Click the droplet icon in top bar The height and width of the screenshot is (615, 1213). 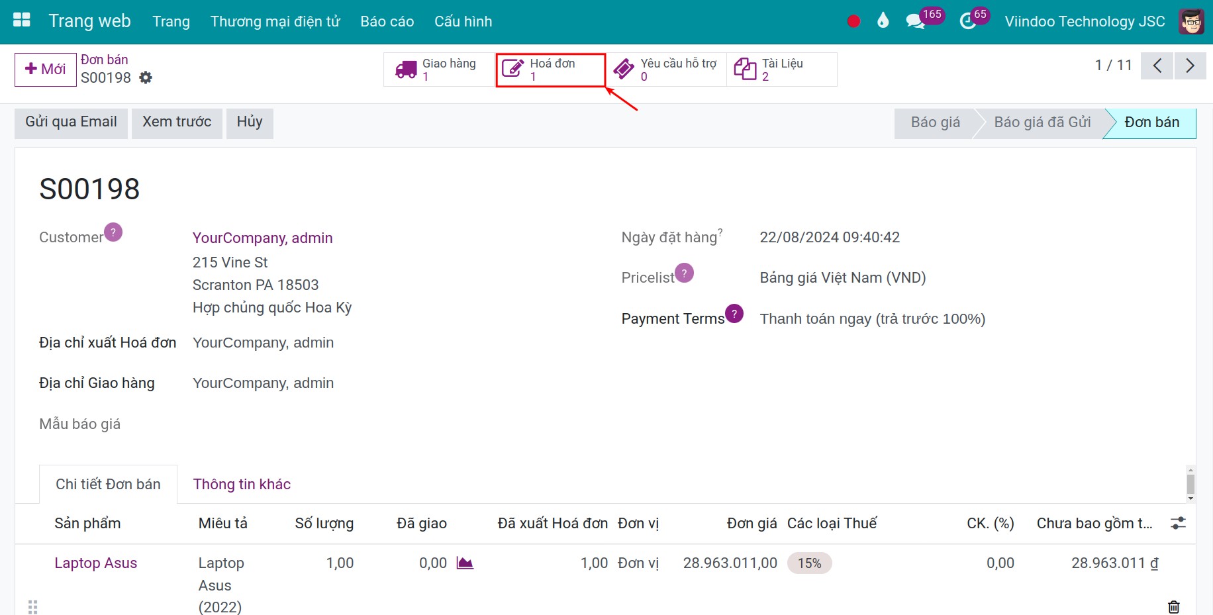(883, 21)
